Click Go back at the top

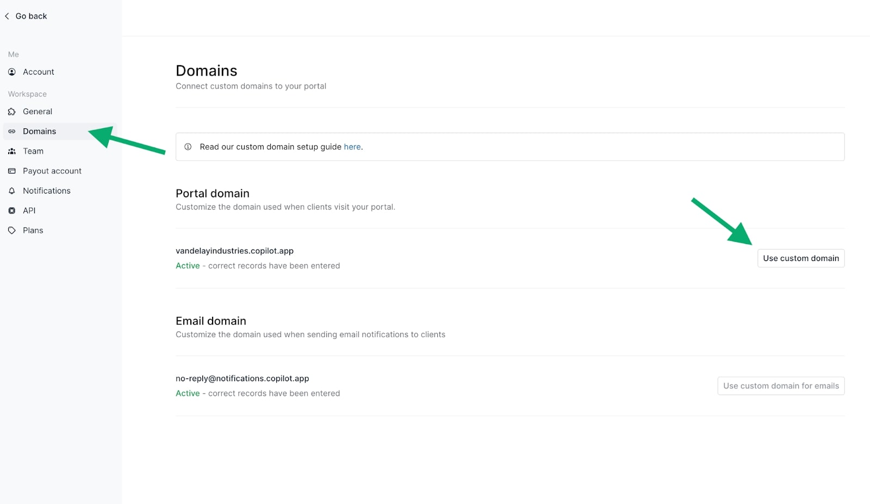[31, 16]
